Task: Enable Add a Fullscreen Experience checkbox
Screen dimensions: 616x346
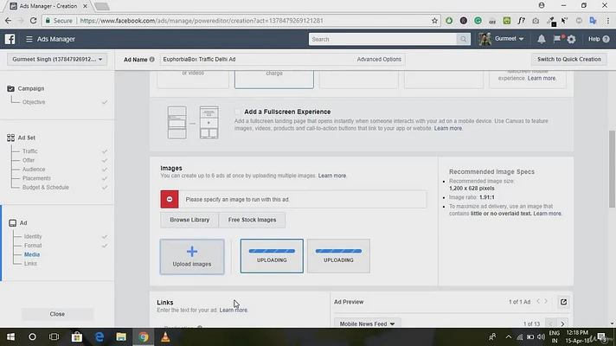Action: click(x=238, y=112)
